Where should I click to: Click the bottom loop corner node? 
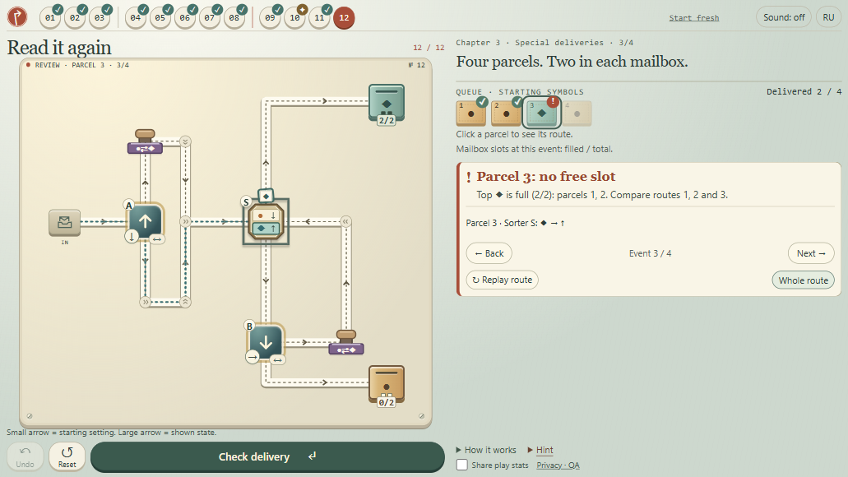pos(185,302)
